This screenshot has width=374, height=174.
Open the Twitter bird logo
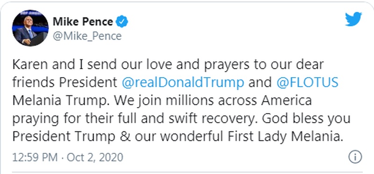click(x=353, y=19)
